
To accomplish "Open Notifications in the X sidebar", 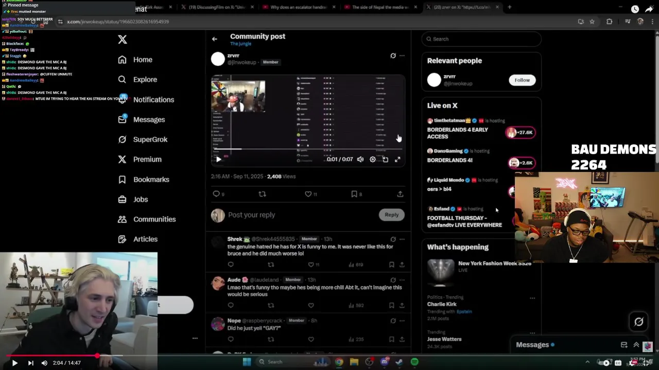I will pyautogui.click(x=146, y=100).
